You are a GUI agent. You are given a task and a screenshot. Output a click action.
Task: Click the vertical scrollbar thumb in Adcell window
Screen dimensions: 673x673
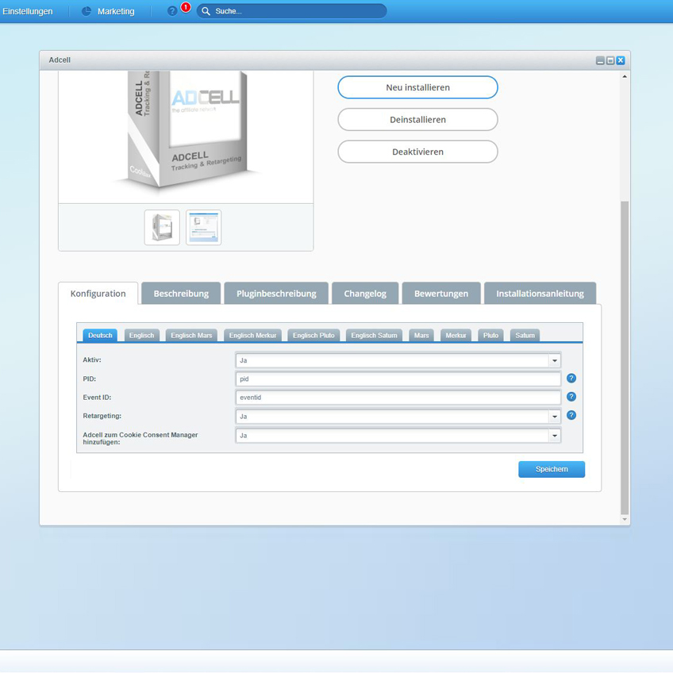click(625, 357)
